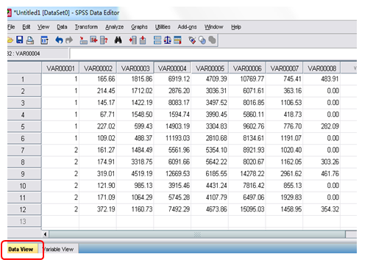This screenshot has height=279, width=373.
Task: Click the cell editor input field
Action: click(x=213, y=54)
